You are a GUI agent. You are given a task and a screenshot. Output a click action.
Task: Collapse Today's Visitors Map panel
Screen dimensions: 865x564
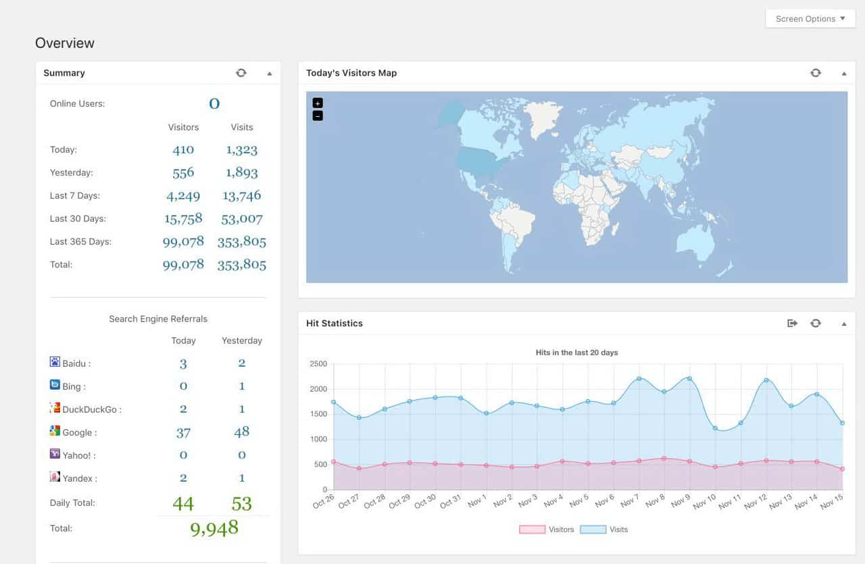point(844,73)
